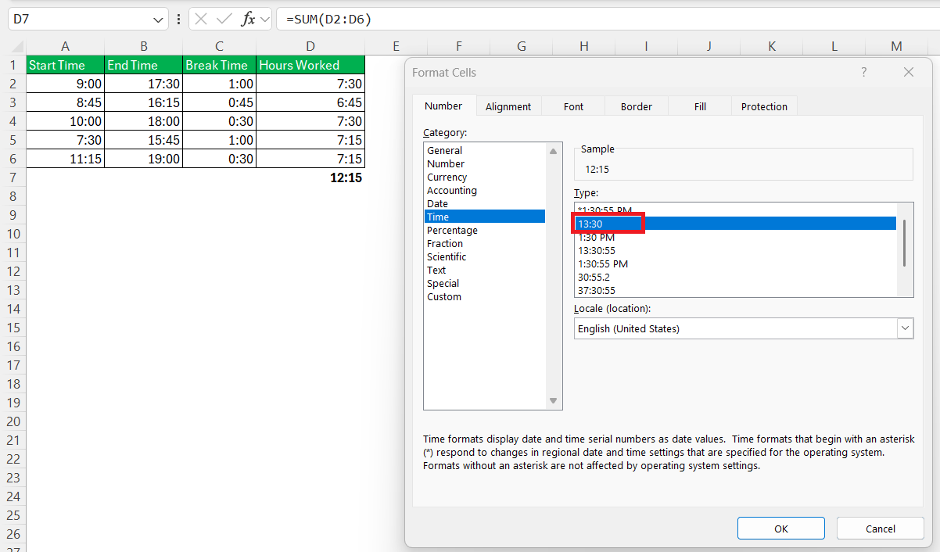
Task: Select cell with break time 0:45
Action: click(219, 102)
